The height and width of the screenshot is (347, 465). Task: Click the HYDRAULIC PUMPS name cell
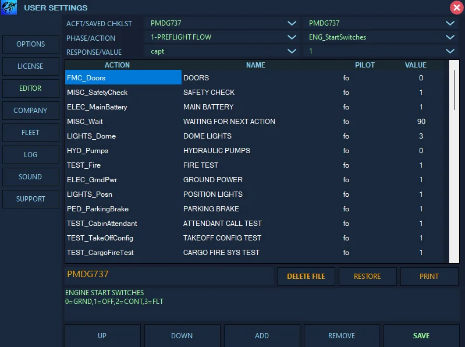point(216,150)
